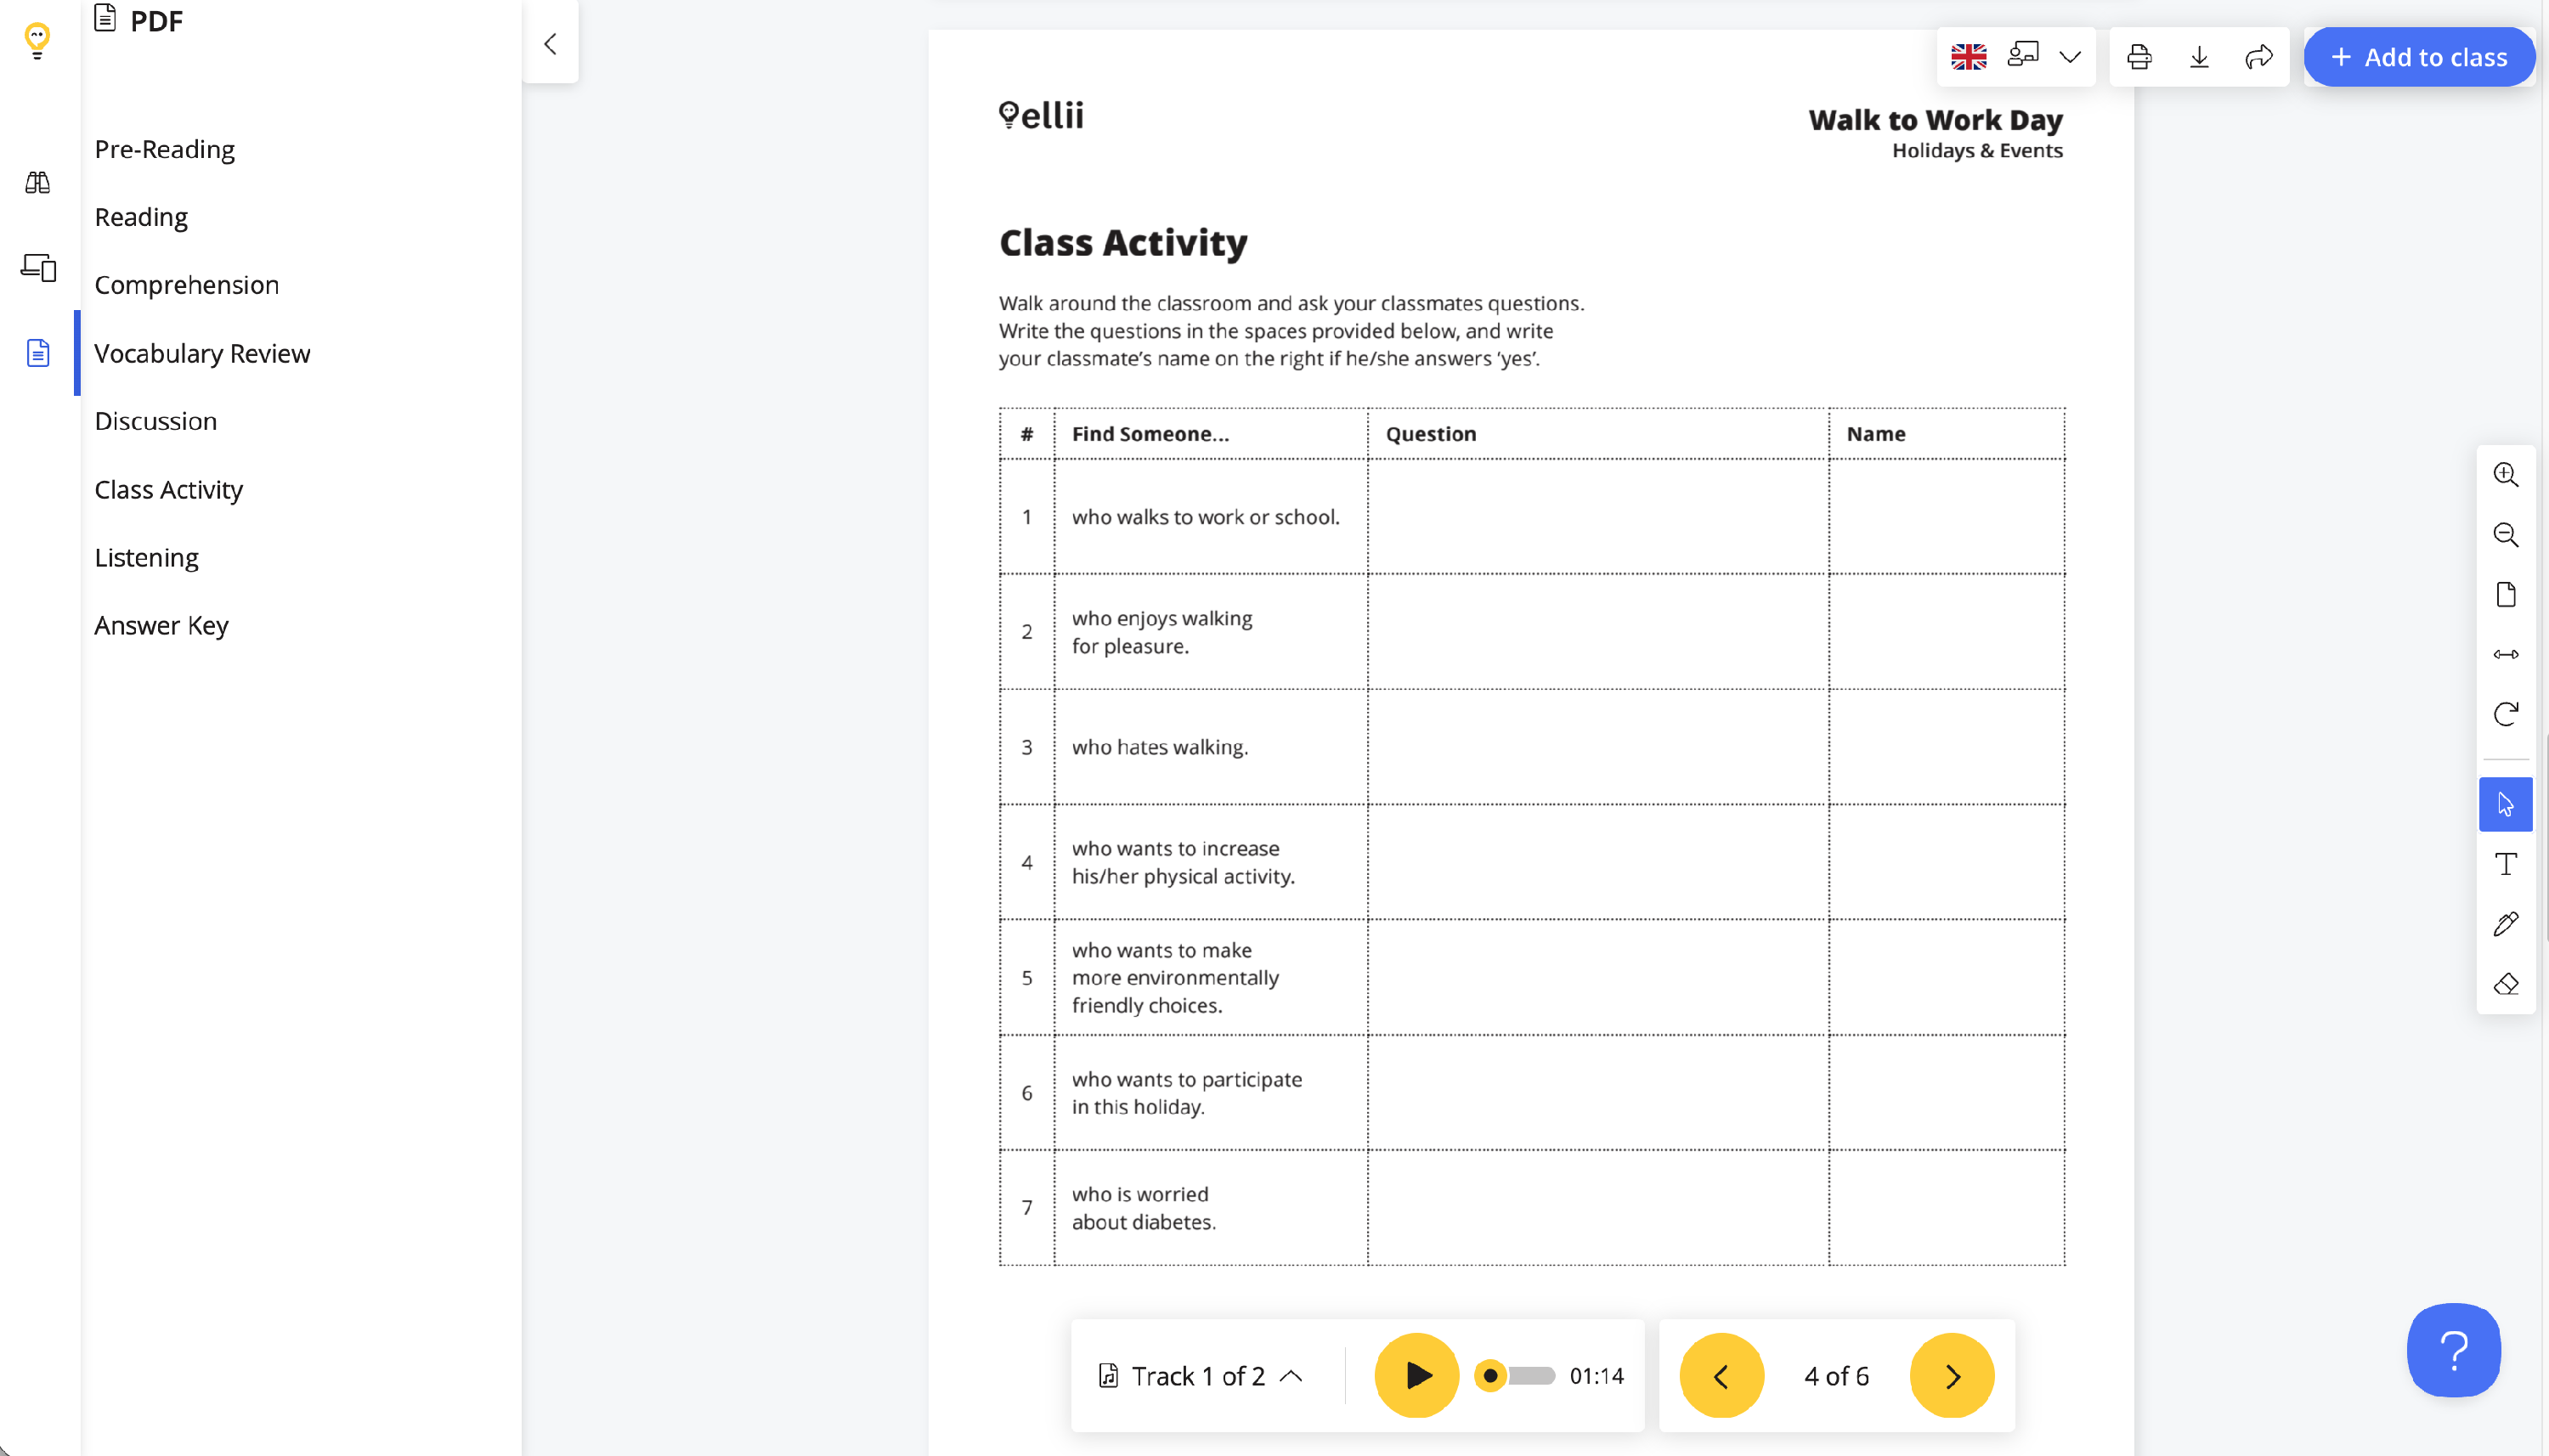Go to the next PDF page
This screenshot has width=2549, height=1456.
[1951, 1376]
